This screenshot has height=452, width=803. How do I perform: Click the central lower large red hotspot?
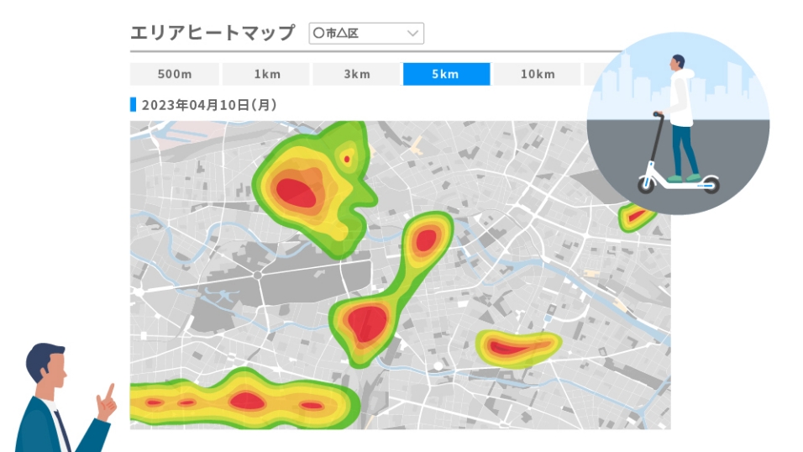[367, 323]
